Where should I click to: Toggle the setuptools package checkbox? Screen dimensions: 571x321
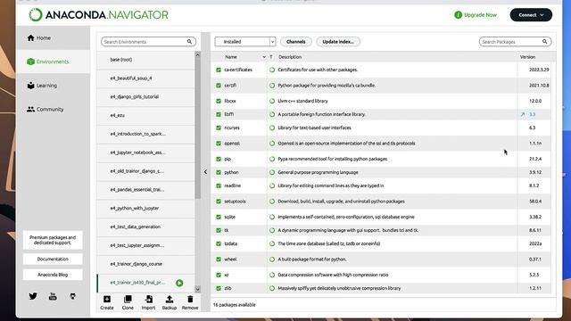(219, 202)
